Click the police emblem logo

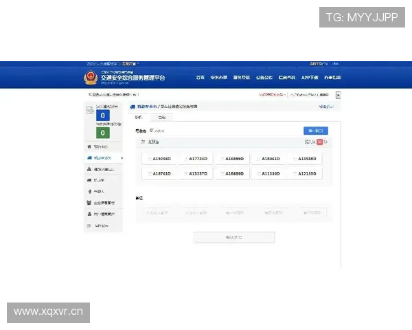91,78
